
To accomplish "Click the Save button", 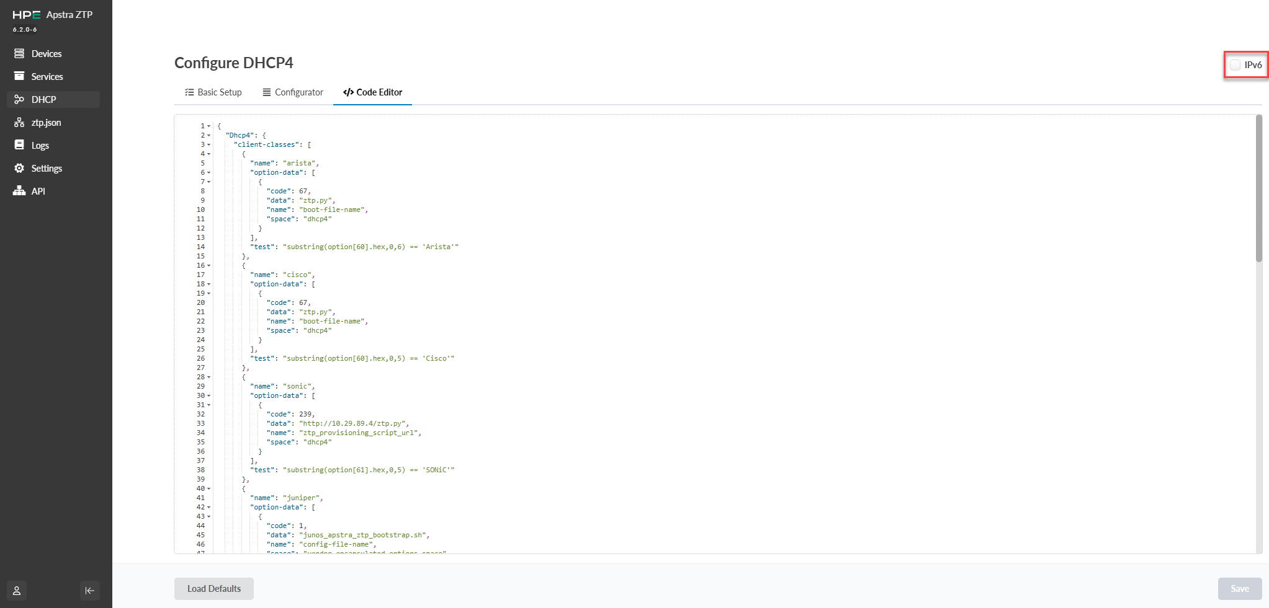I will coord(1240,589).
